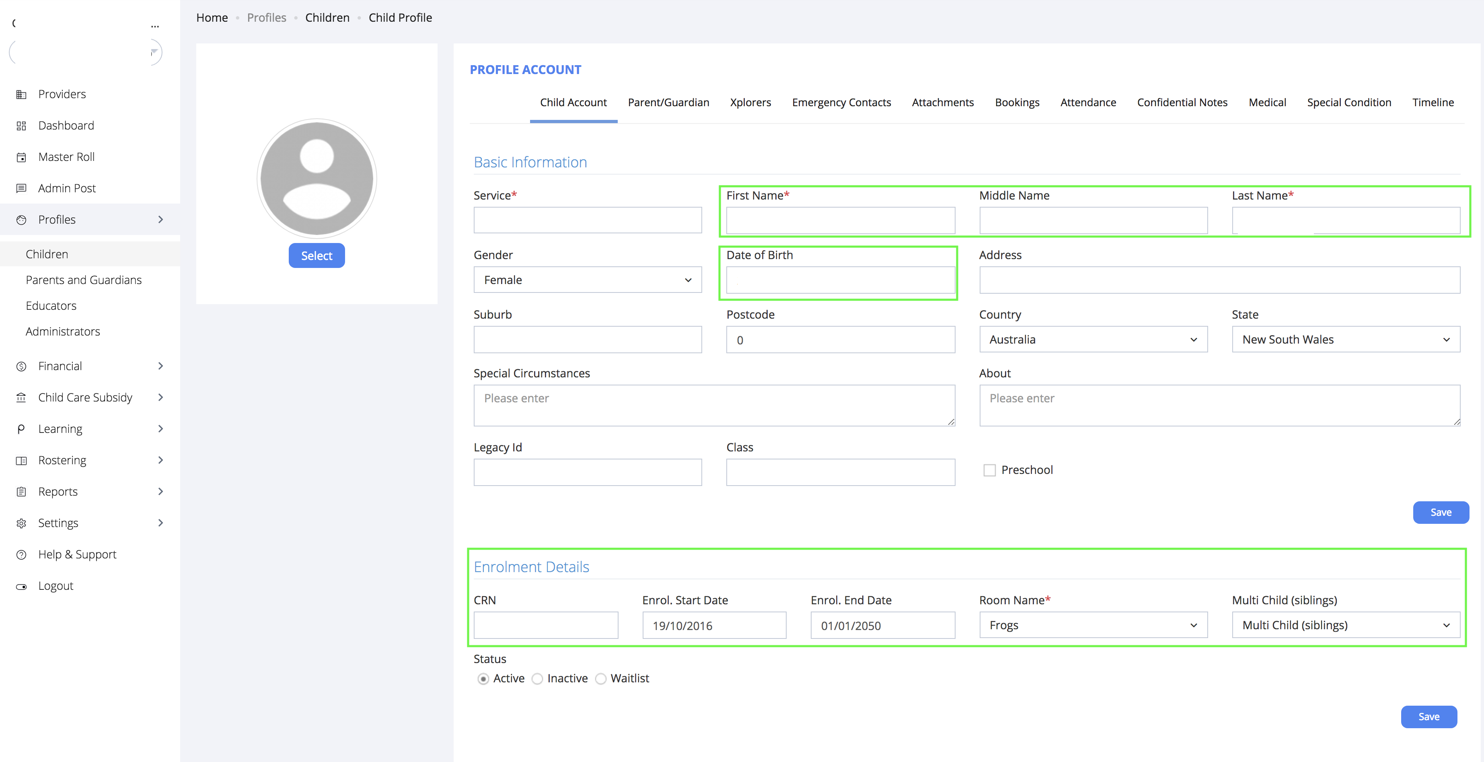Open the State dropdown showing New South Wales
This screenshot has width=1484, height=762.
coord(1346,340)
